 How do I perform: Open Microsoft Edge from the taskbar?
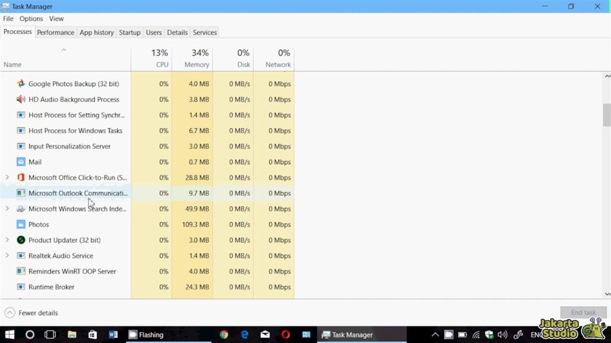pos(245,335)
